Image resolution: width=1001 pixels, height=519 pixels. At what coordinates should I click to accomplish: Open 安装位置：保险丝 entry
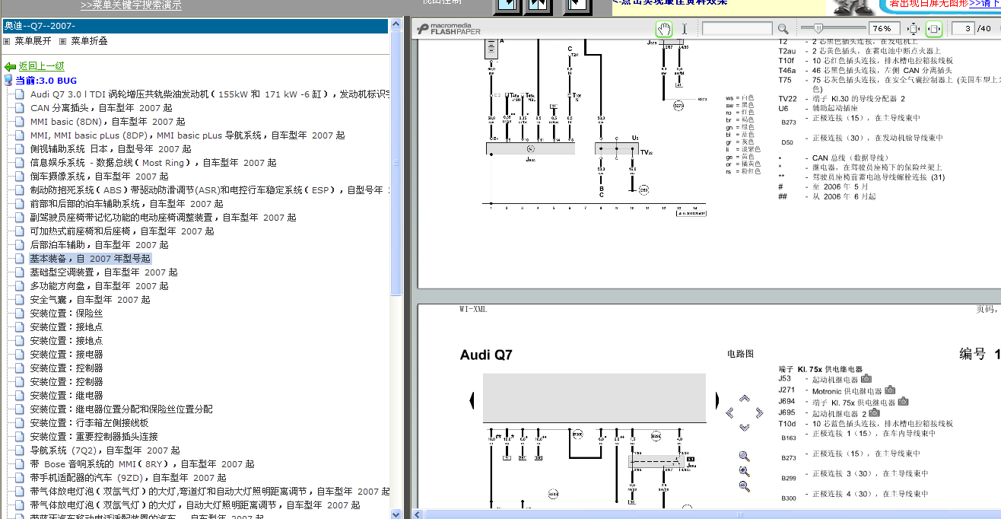pyautogui.click(x=66, y=314)
